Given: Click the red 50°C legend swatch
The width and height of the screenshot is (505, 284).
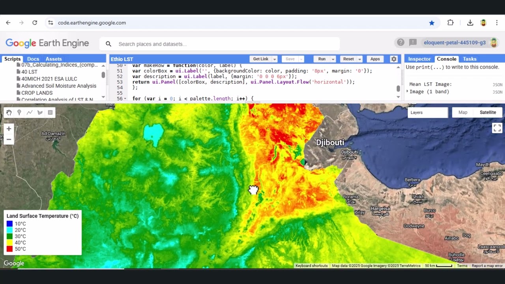Looking at the screenshot, I should click(x=10, y=249).
